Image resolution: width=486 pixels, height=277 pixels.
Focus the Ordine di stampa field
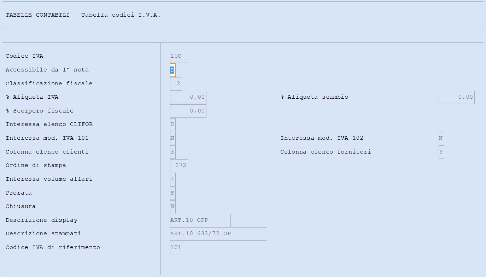tap(179, 166)
